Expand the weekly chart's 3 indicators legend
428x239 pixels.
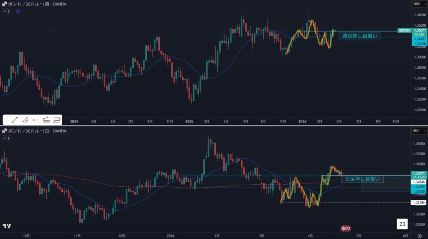click(x=6, y=11)
